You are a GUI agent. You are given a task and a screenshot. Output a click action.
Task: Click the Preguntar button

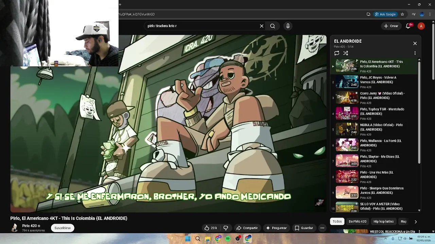(x=276, y=228)
